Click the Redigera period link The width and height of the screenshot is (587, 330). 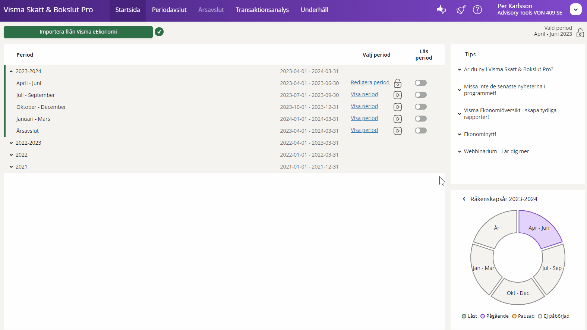(370, 82)
